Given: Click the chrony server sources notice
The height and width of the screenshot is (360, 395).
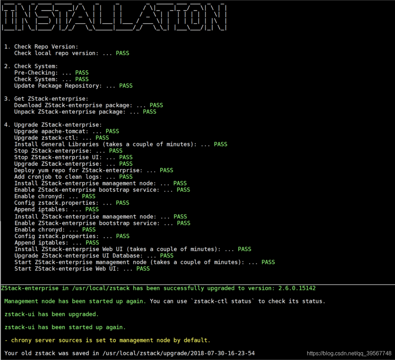Looking at the screenshot, I should (x=107, y=340).
